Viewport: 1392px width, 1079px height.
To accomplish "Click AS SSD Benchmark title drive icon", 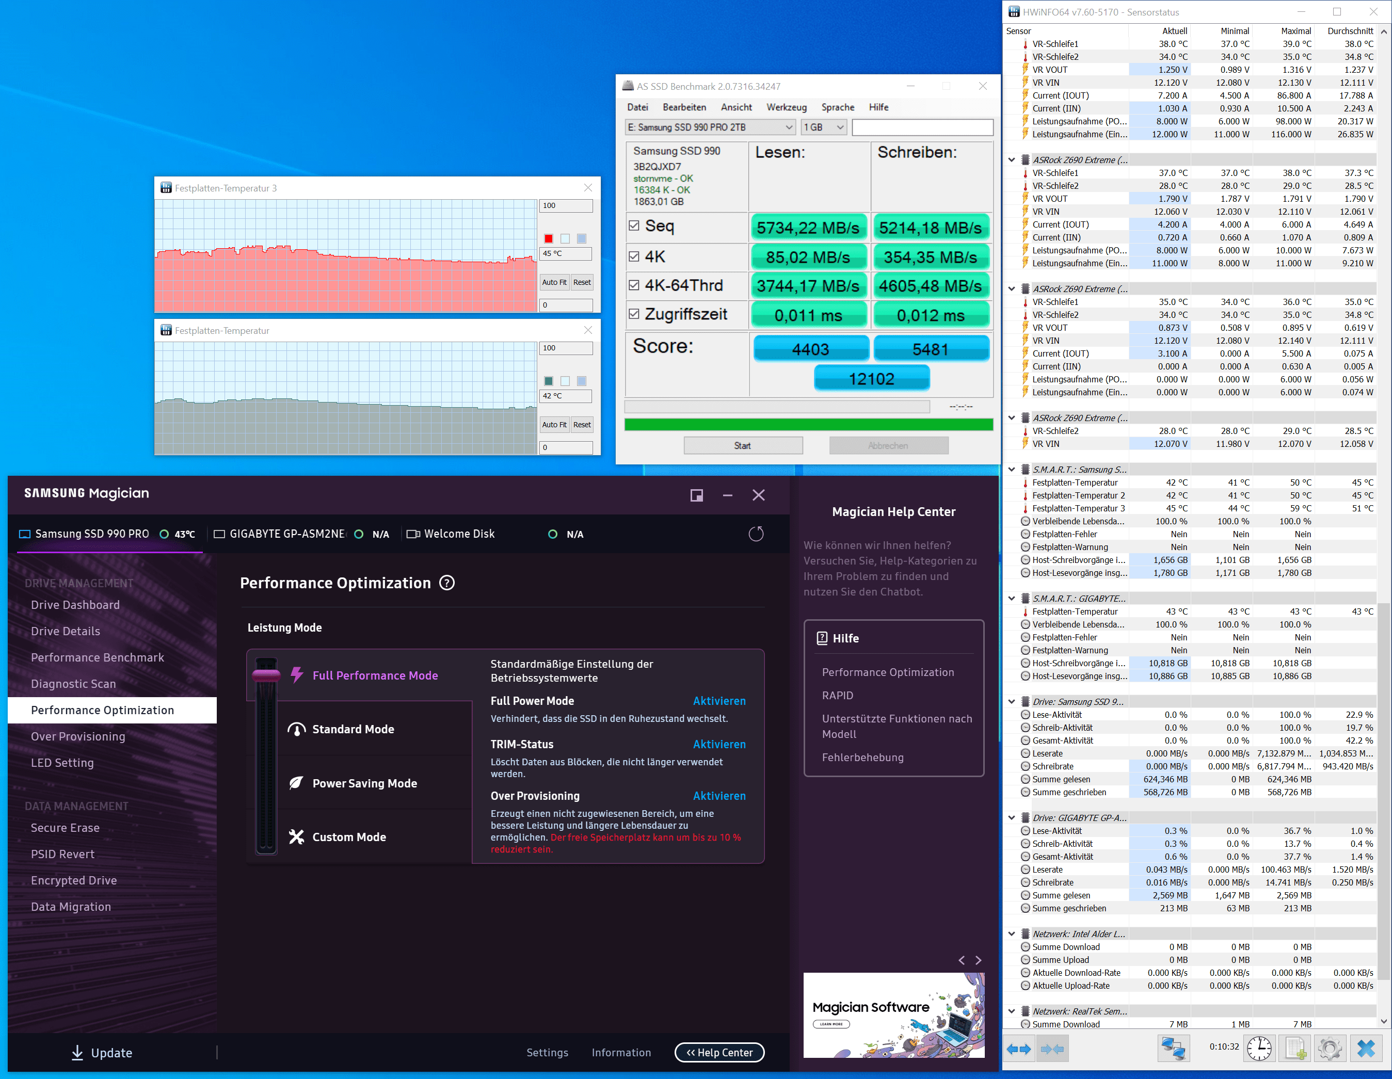I will [628, 86].
